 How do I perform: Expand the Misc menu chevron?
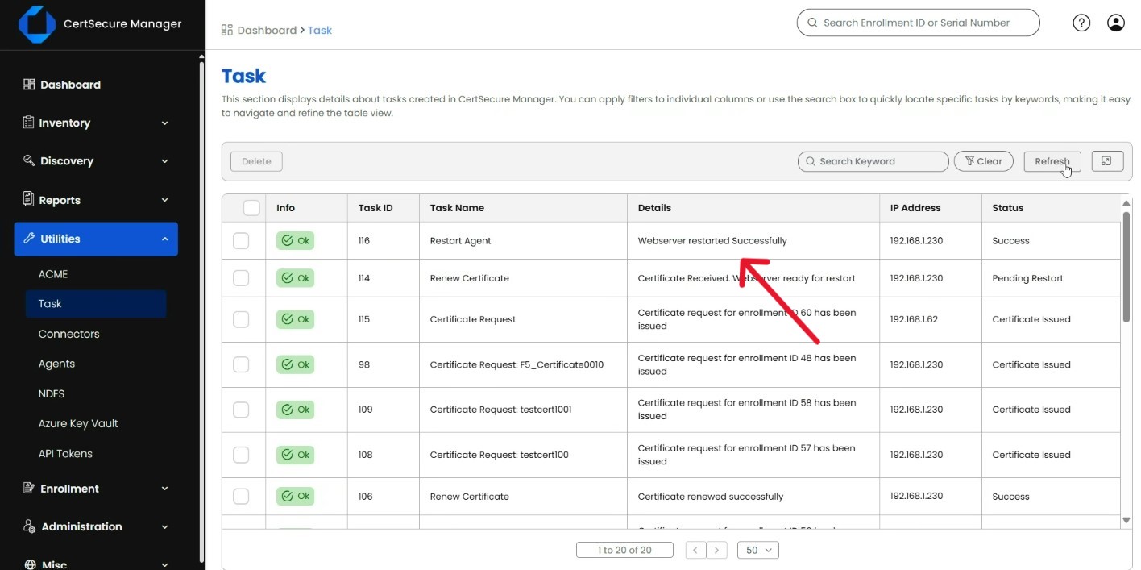tap(164, 565)
